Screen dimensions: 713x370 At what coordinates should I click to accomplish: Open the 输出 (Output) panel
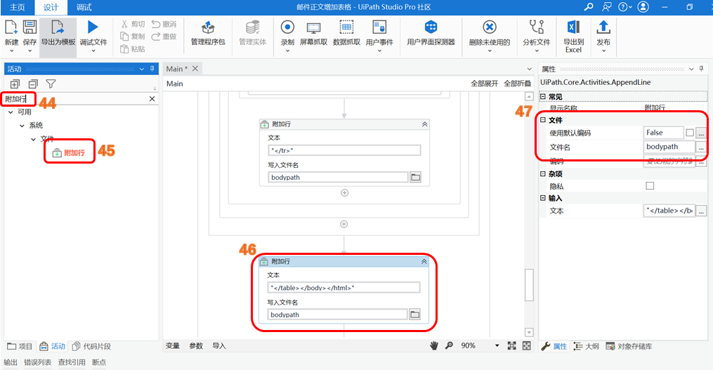tap(11, 362)
